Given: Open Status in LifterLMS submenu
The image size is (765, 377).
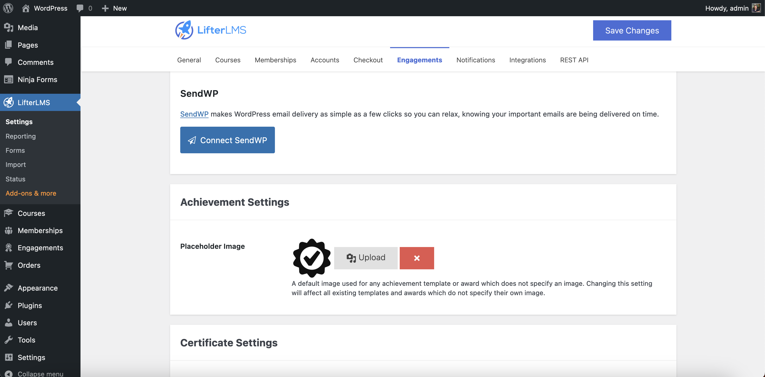Looking at the screenshot, I should [x=15, y=179].
